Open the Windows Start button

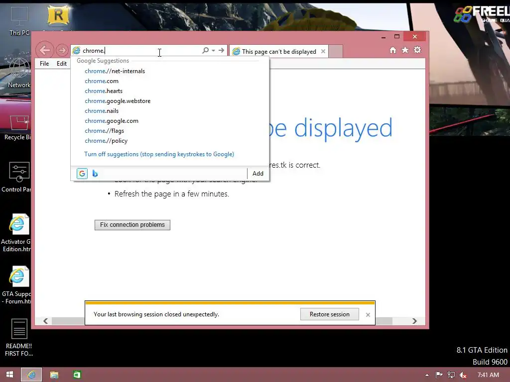coord(10,375)
